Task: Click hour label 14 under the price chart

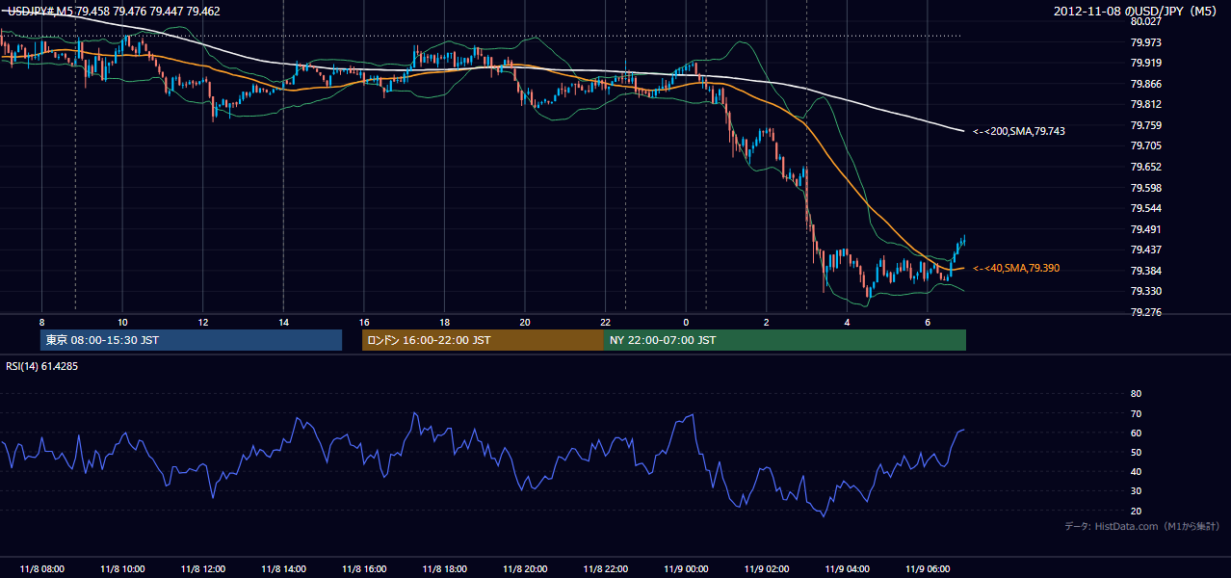Action: tap(283, 322)
